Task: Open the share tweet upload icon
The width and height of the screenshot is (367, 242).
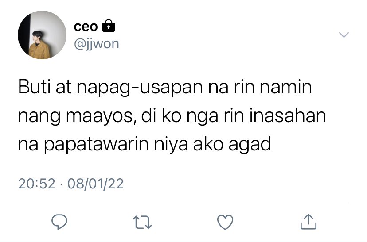Action: [x=308, y=222]
